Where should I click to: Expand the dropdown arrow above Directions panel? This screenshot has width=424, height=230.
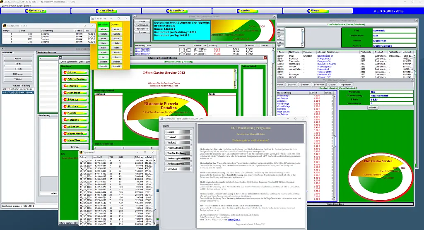3,49
